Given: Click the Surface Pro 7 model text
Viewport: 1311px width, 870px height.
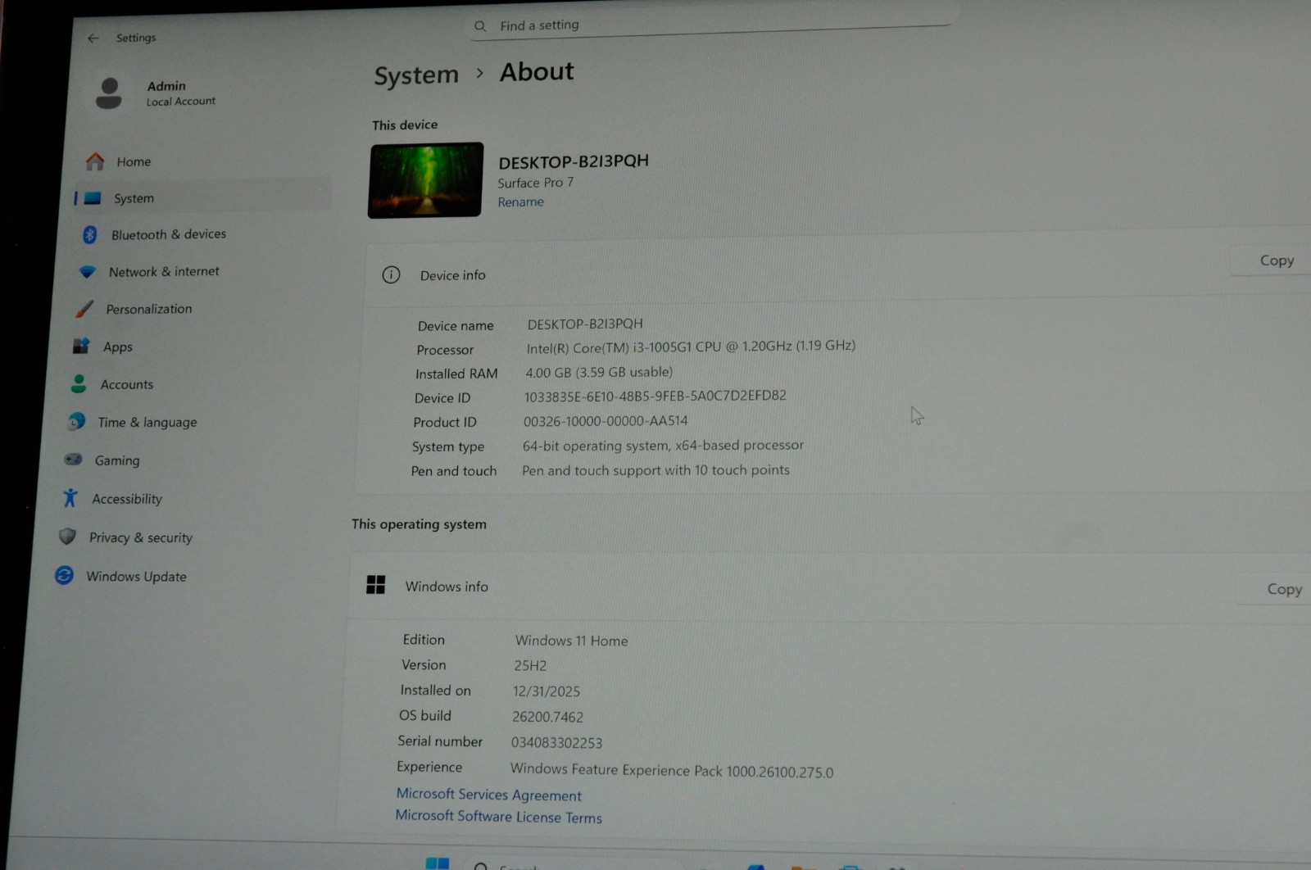Looking at the screenshot, I should 536,183.
